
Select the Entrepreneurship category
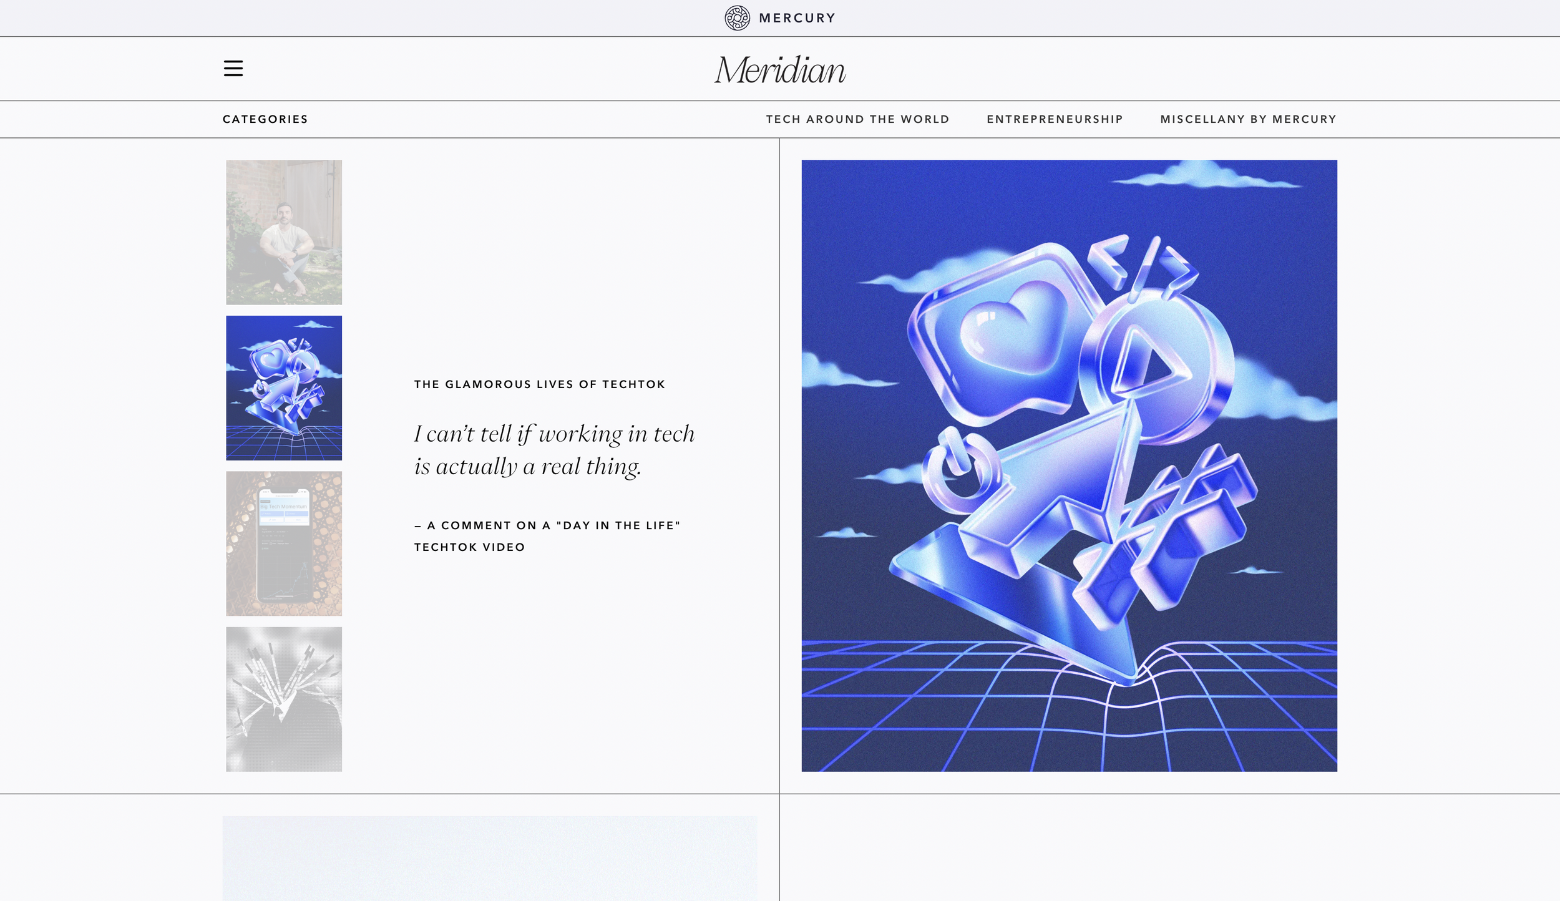click(1055, 119)
